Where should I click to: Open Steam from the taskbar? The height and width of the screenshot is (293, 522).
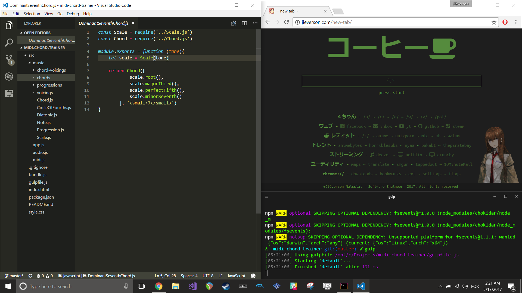point(226,286)
